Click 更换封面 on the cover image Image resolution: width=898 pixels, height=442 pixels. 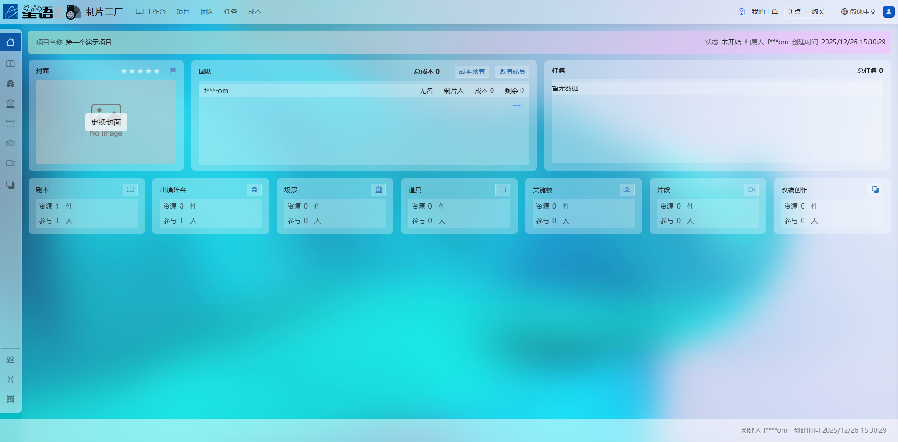coord(106,122)
